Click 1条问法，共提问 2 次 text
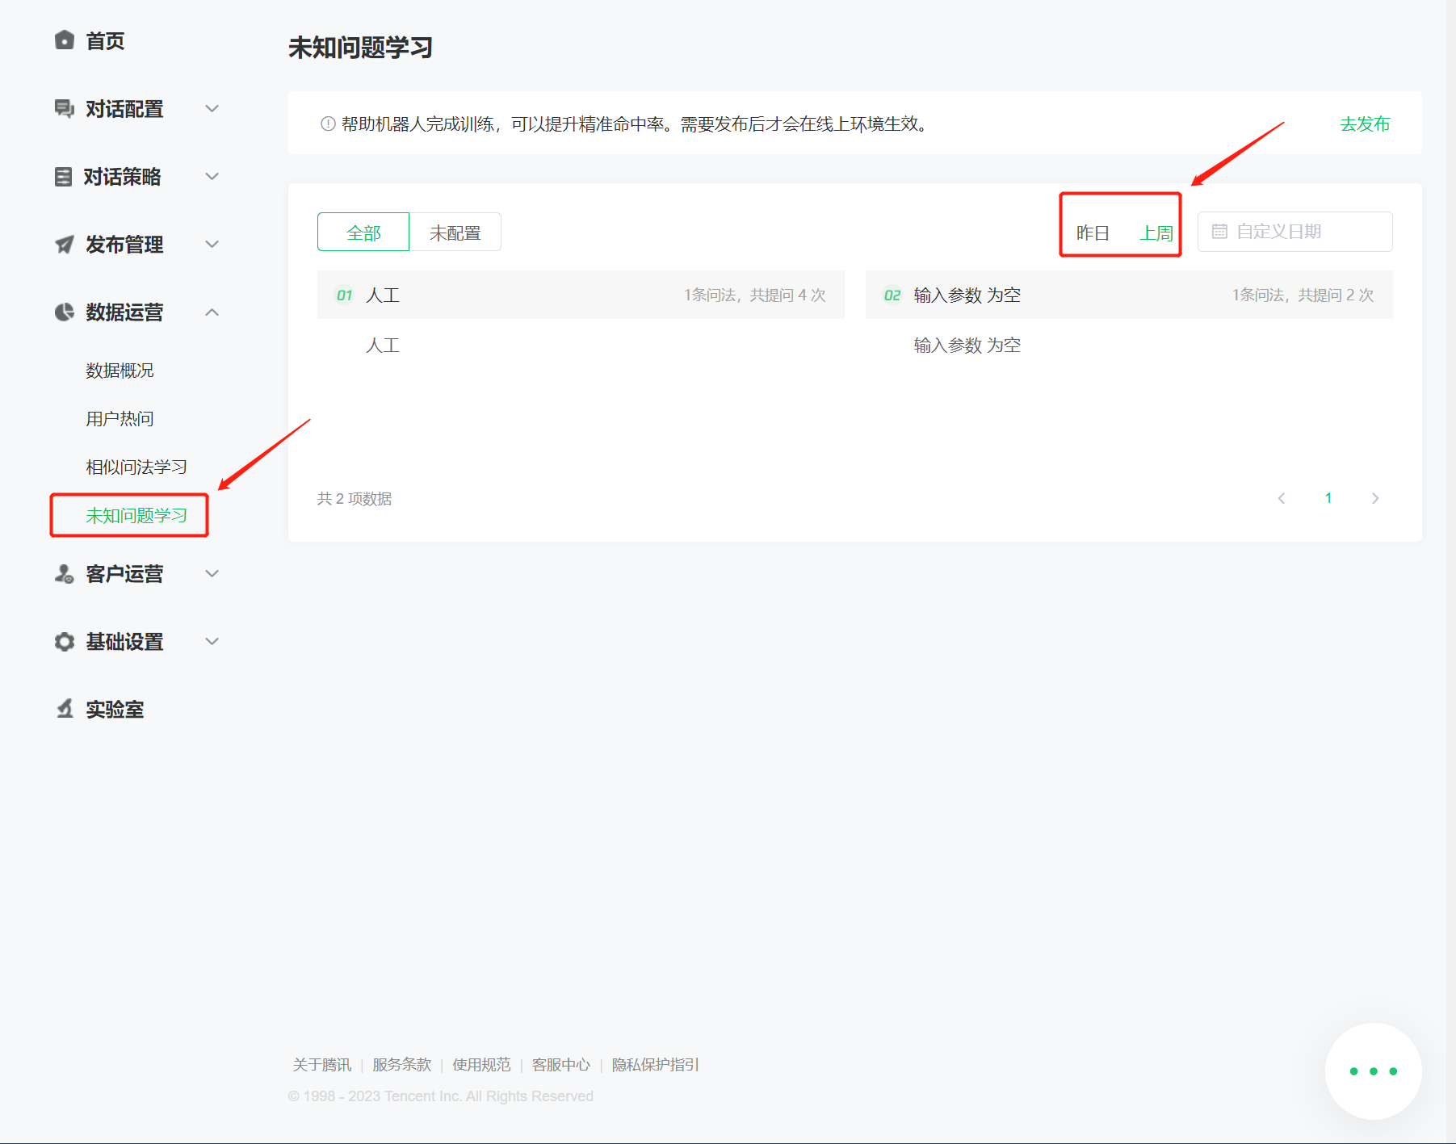Viewport: 1456px width, 1144px height. (x=1303, y=295)
